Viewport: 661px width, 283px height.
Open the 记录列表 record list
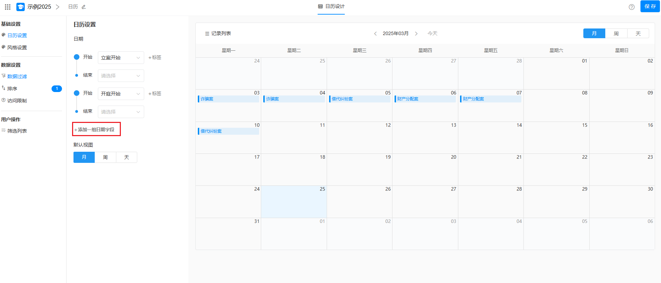218,34
